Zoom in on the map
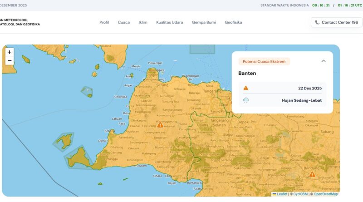The height and width of the screenshot is (202, 363). point(10,52)
